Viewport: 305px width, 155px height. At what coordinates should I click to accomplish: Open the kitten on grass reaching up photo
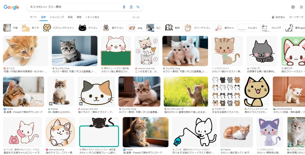tap(186, 91)
